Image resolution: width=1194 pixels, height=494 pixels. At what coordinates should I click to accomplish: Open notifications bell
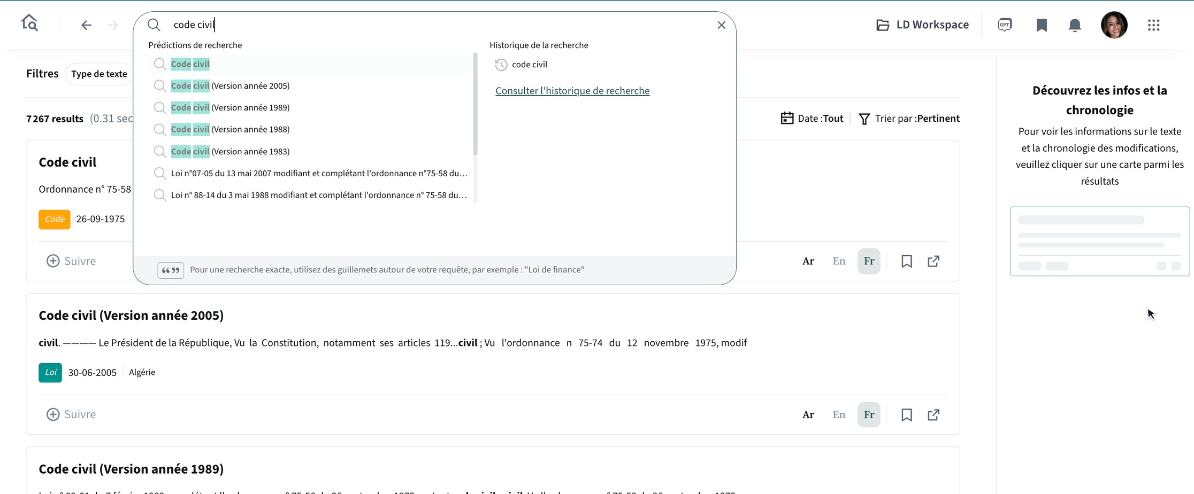pos(1075,25)
